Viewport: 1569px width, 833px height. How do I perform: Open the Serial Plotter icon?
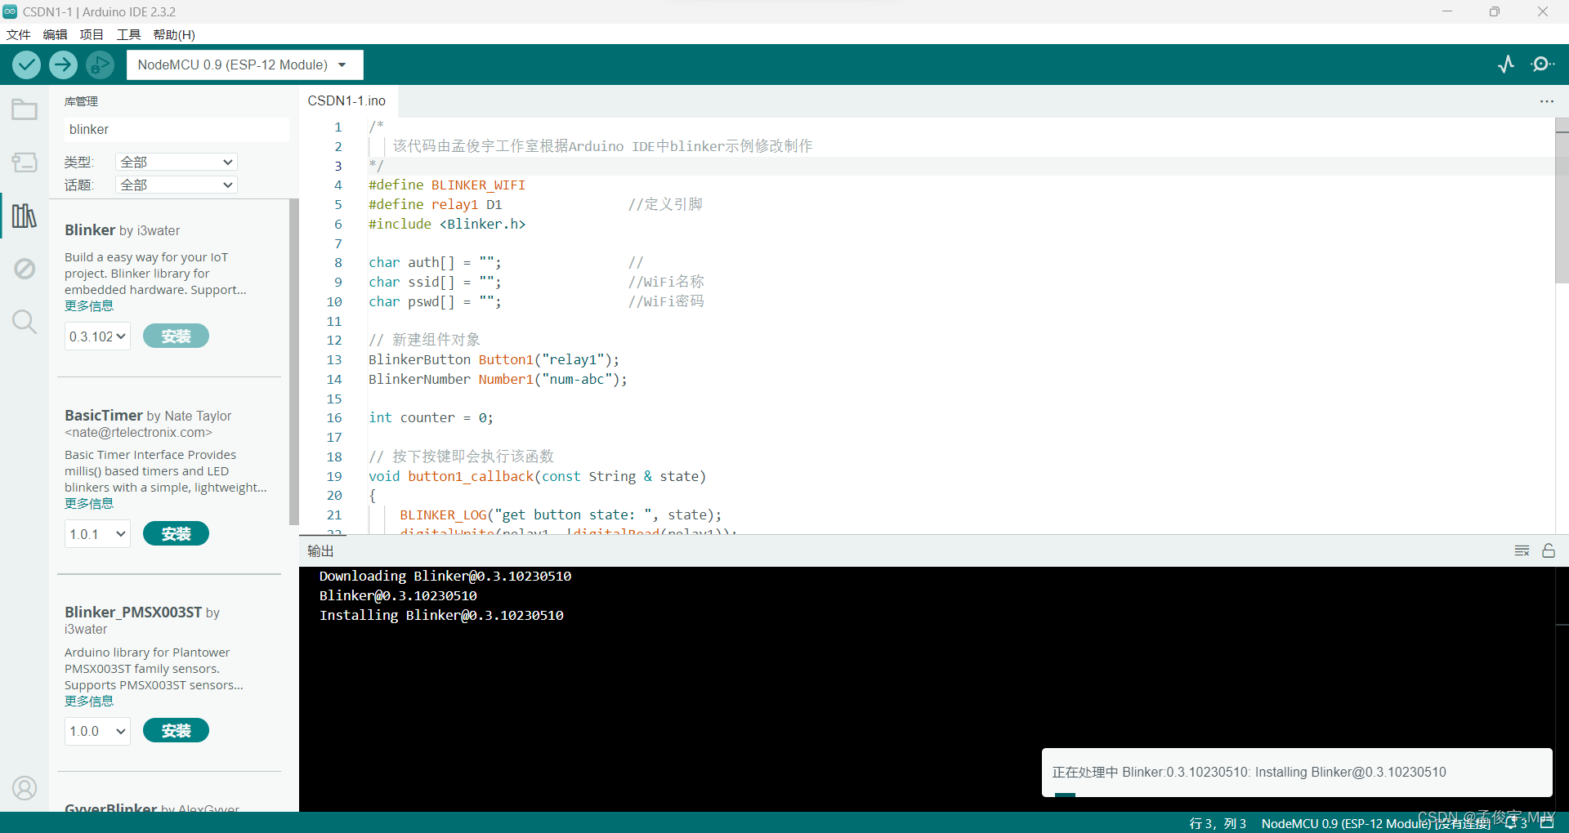point(1506,65)
